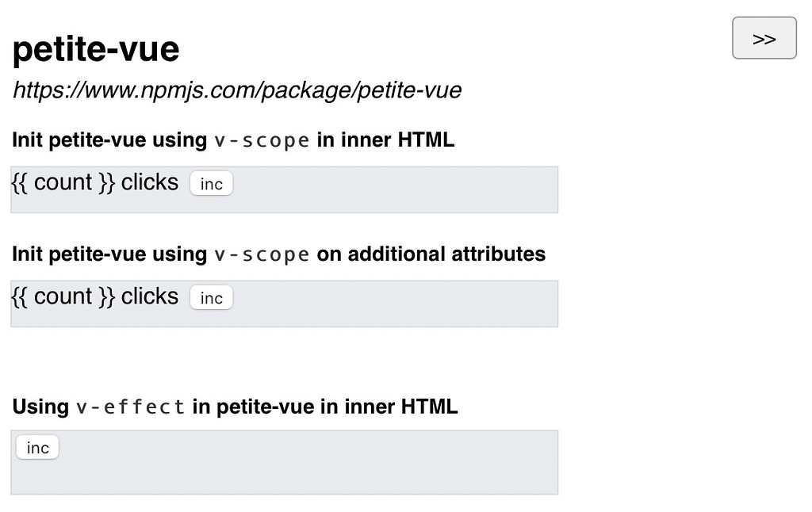Click the v-scope code text in the second heading

(x=262, y=254)
